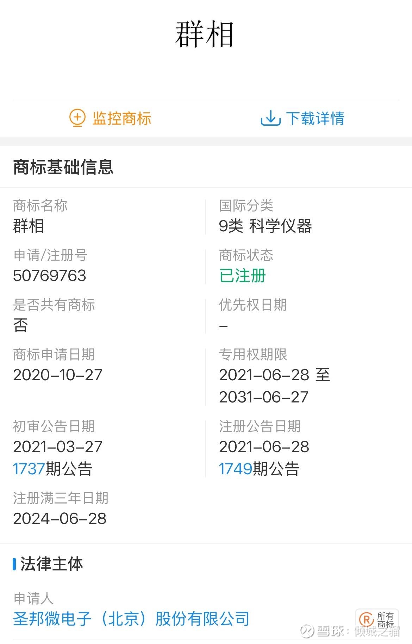
Task: Select 9类 科学仪器 classification value
Action: [266, 226]
